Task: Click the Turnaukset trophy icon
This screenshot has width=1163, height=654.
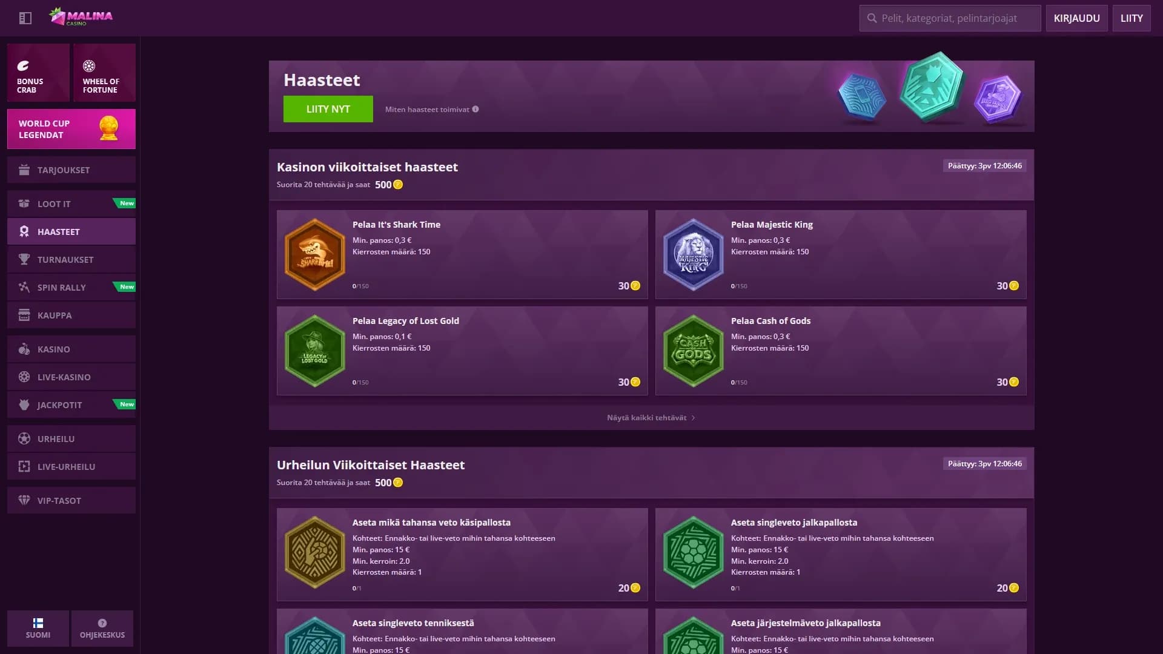Action: pos(24,260)
